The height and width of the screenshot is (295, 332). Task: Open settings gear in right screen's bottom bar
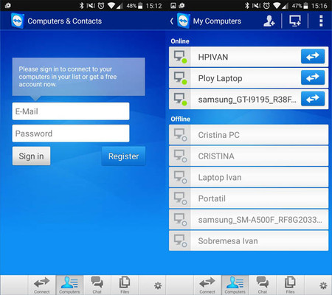pos(323,285)
